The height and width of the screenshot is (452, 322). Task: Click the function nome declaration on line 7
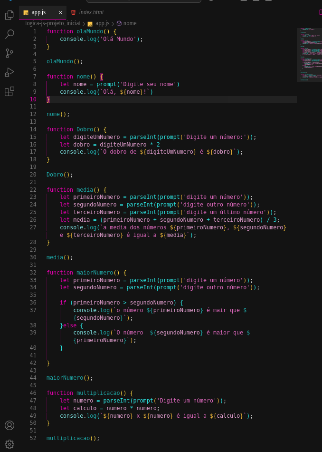pyautogui.click(x=75, y=77)
